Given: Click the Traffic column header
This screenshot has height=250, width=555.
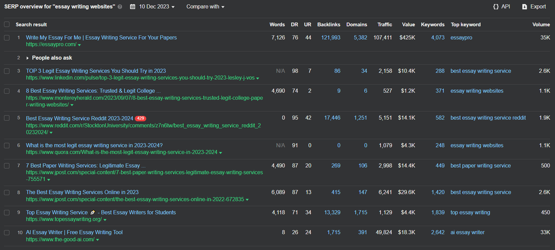Looking at the screenshot, I should 384,24.
